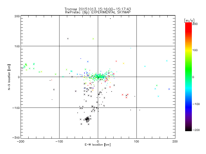
Task: Click the 'RwPretec (8p) EXPERIMENTAL SKYMAP' subtitle
Action: (98, 12)
